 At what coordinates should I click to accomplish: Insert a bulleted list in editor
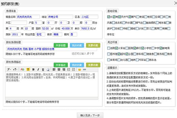(x=73, y=69)
